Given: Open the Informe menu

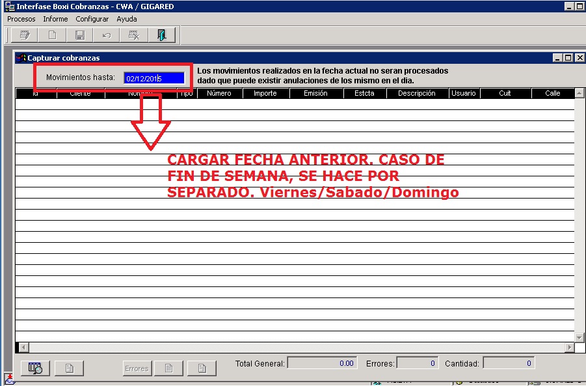Looking at the screenshot, I should pos(55,19).
